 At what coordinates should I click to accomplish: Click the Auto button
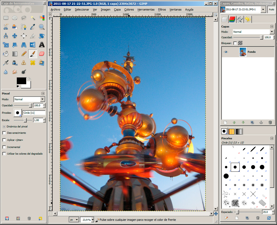pos(271,9)
